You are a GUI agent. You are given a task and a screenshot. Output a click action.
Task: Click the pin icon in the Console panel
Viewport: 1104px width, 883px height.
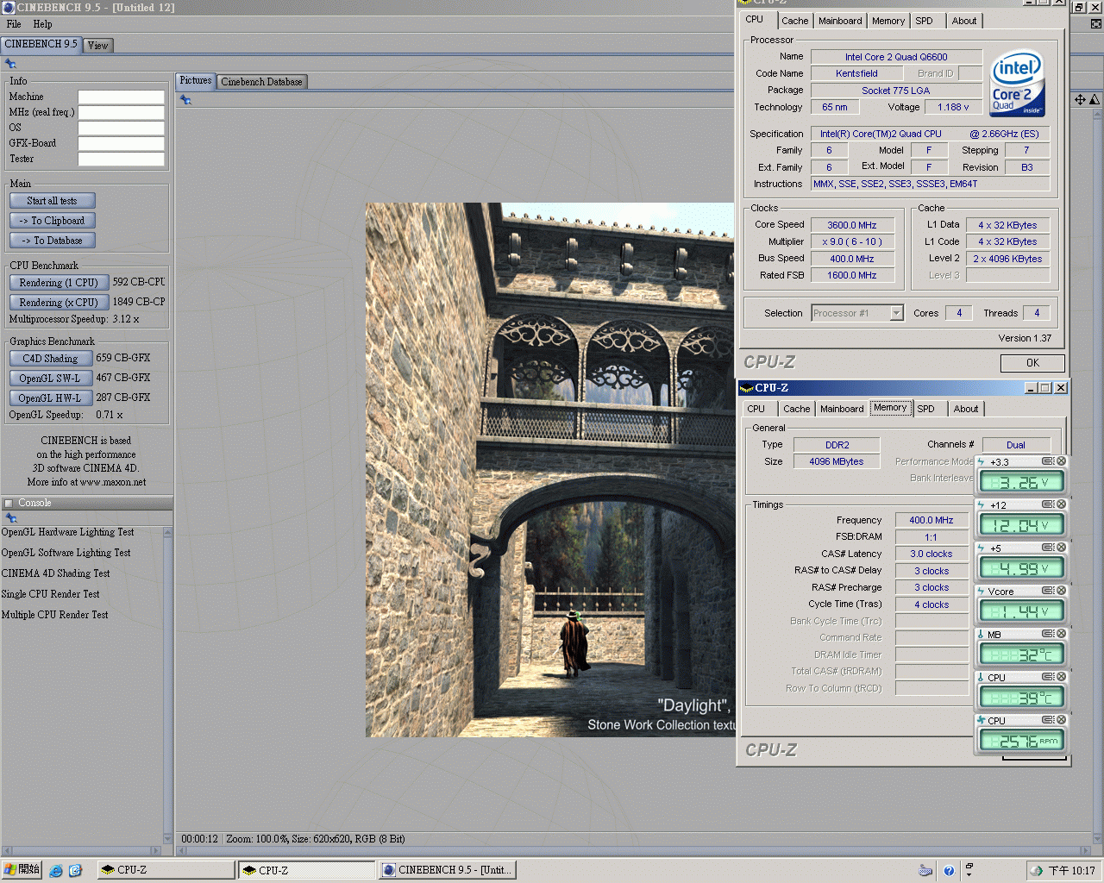[11, 518]
